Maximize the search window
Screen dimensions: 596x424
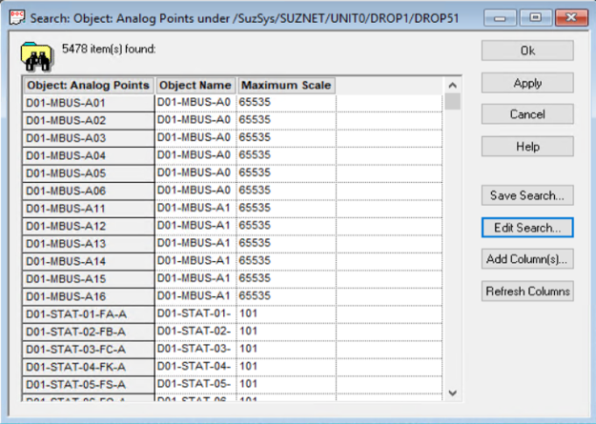[537, 17]
